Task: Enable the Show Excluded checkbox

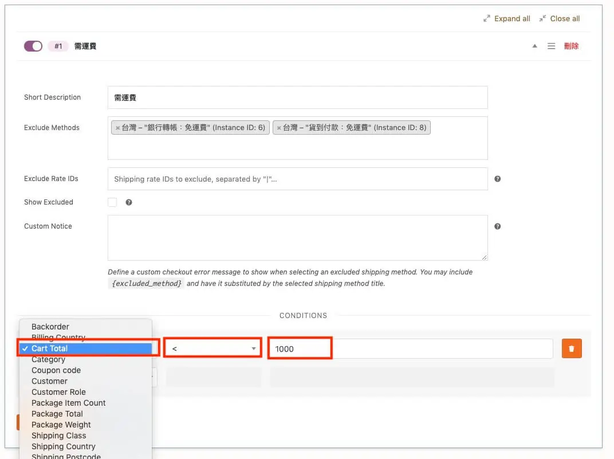Action: click(112, 202)
